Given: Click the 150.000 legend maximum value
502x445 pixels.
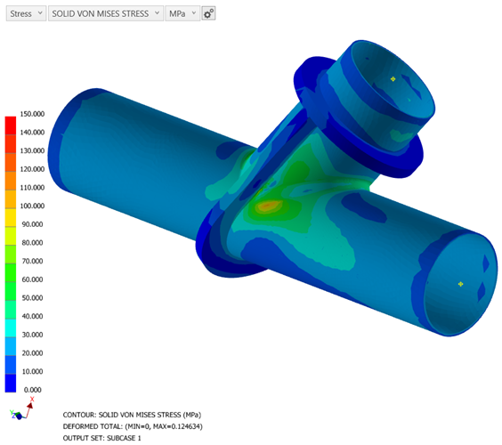Looking at the screenshot, I should click(x=32, y=114).
